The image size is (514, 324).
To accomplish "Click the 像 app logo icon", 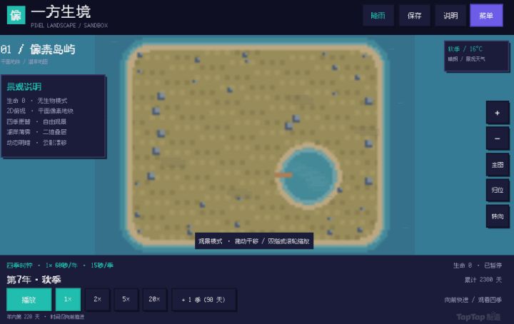I will (x=16, y=15).
